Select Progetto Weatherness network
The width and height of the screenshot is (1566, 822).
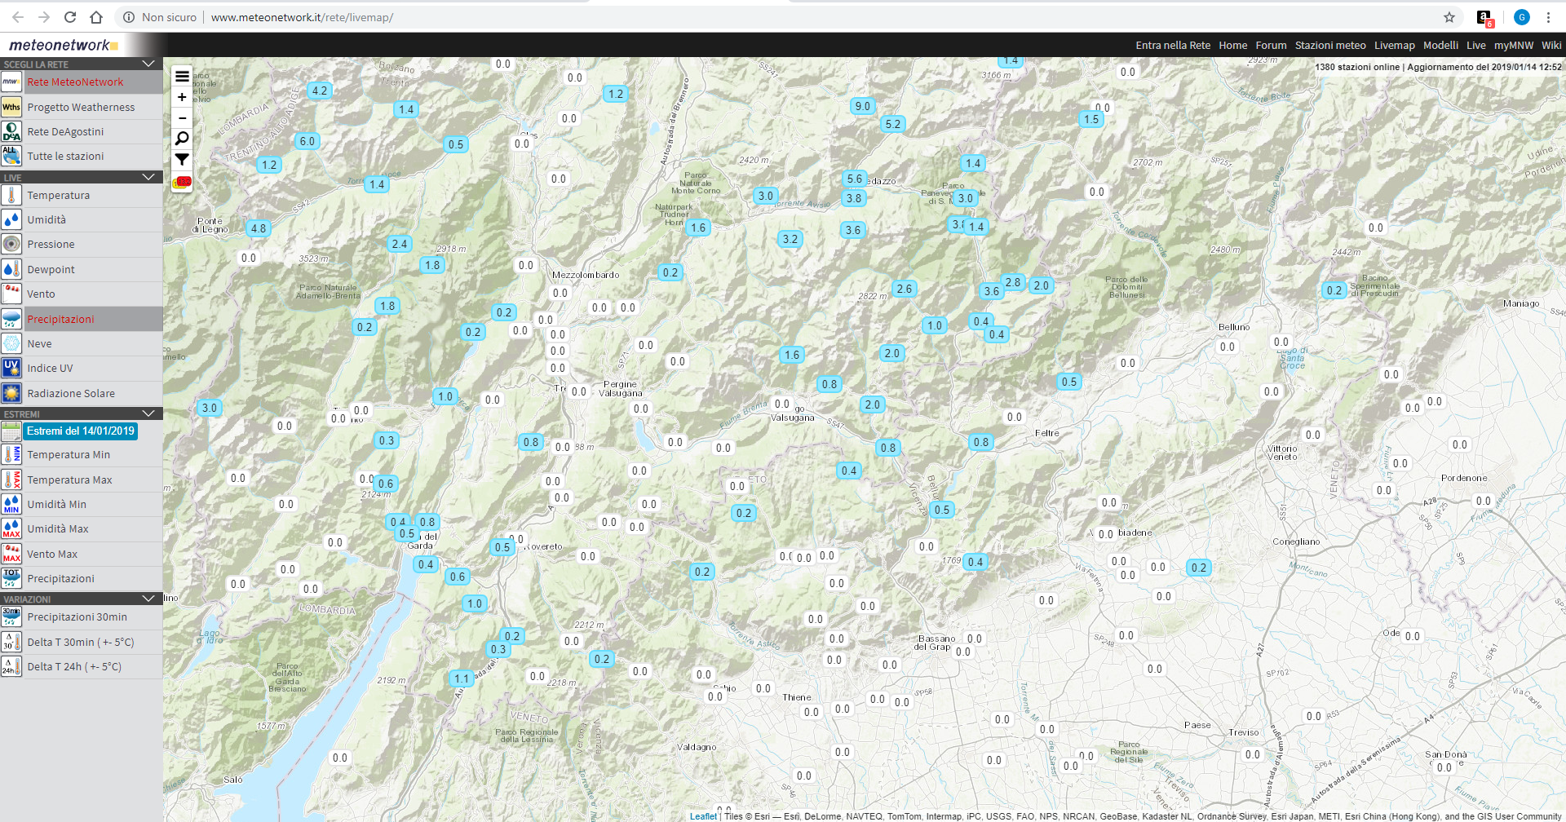tap(81, 107)
